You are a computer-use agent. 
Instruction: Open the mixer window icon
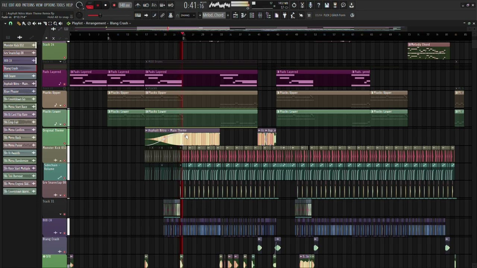260,15
